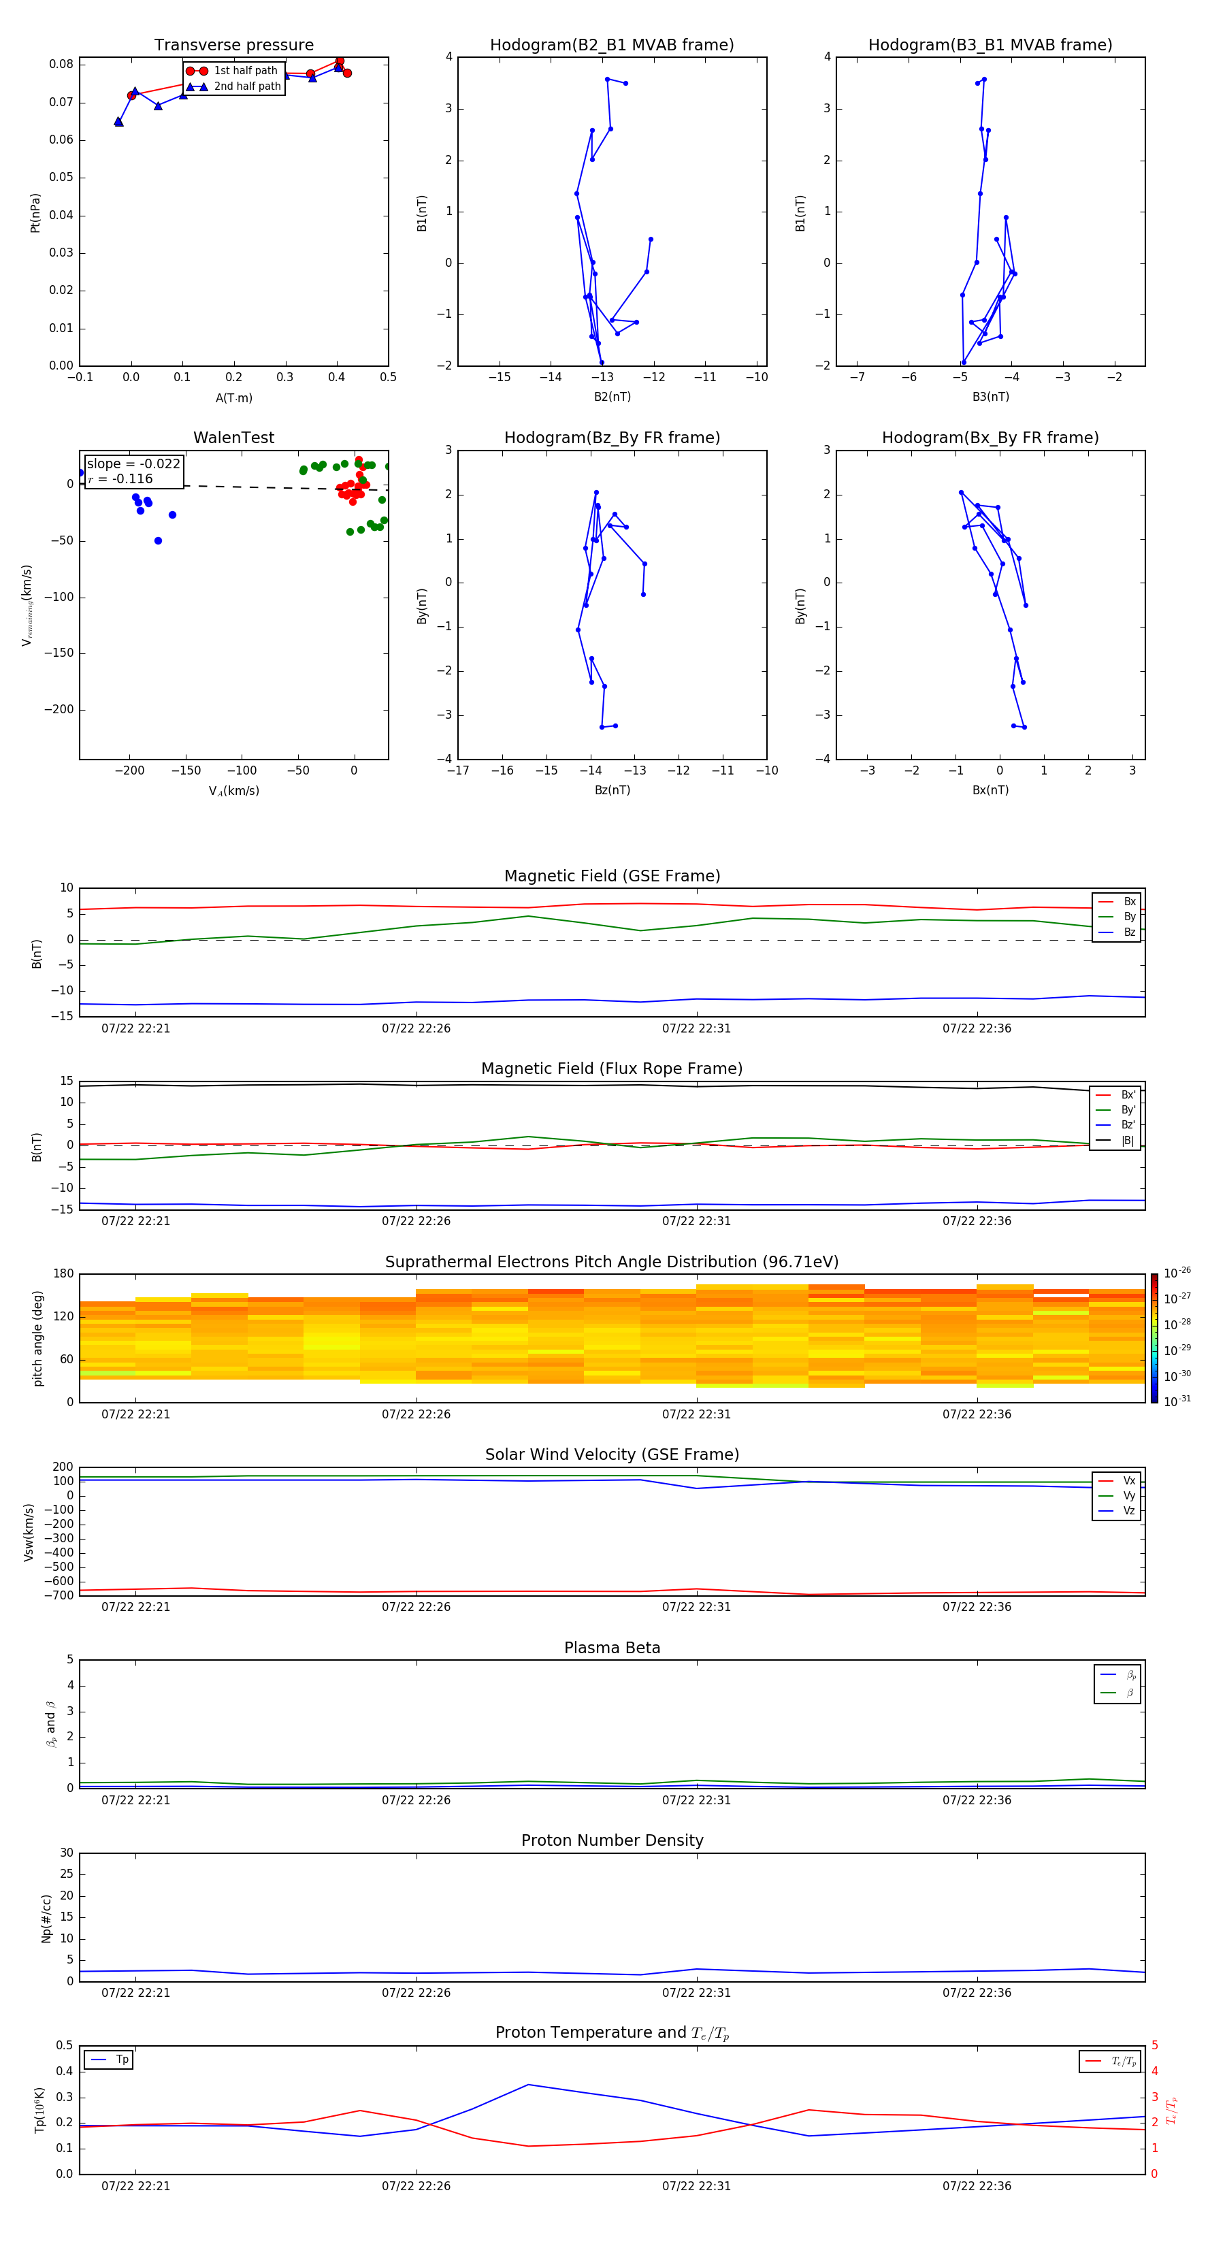Click the β legend entry in Plasma Beta
This screenshot has width=1225, height=2246.
[1117, 1693]
